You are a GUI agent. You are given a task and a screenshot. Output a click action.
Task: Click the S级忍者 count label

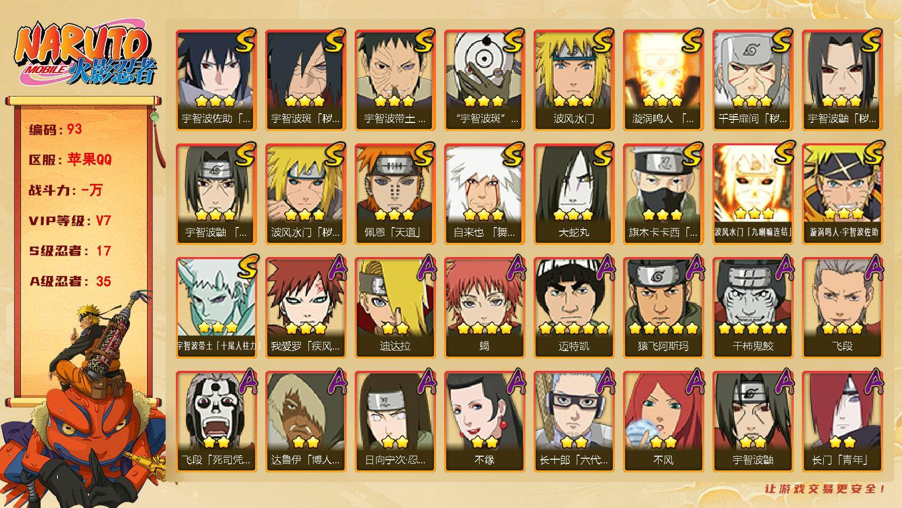click(70, 251)
